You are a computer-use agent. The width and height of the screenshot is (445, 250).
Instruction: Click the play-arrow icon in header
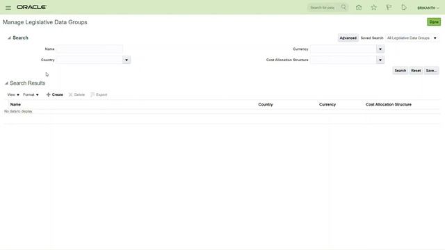click(x=404, y=8)
